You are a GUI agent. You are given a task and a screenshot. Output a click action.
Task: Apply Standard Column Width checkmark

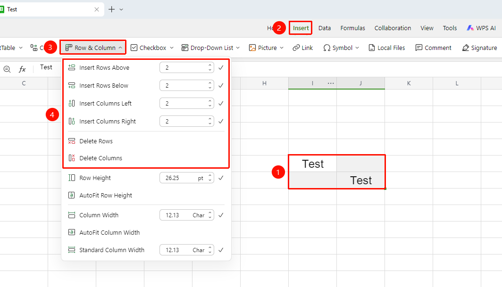pos(221,250)
